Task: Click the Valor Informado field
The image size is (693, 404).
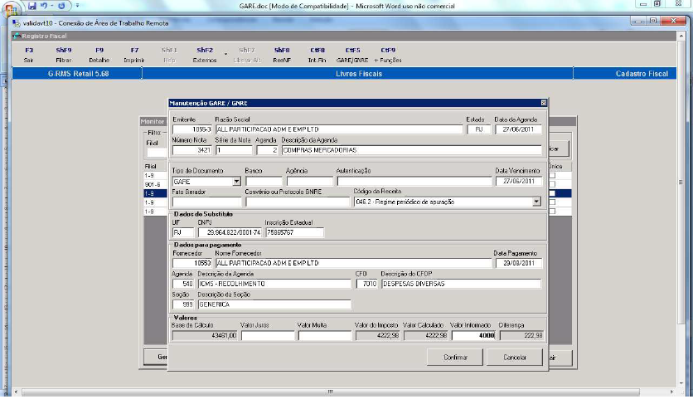Action: [473, 336]
